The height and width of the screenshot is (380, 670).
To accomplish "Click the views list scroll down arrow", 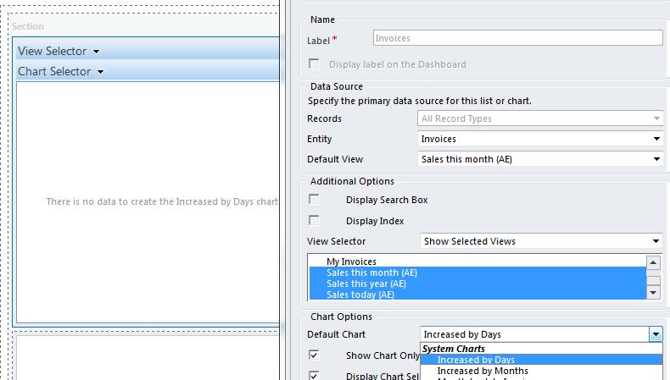I will tap(653, 292).
